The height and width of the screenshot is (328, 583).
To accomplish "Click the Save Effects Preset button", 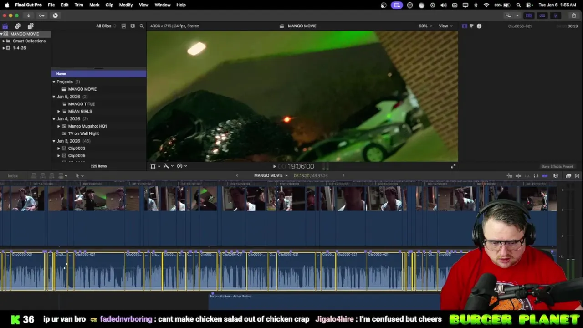I will (x=557, y=167).
